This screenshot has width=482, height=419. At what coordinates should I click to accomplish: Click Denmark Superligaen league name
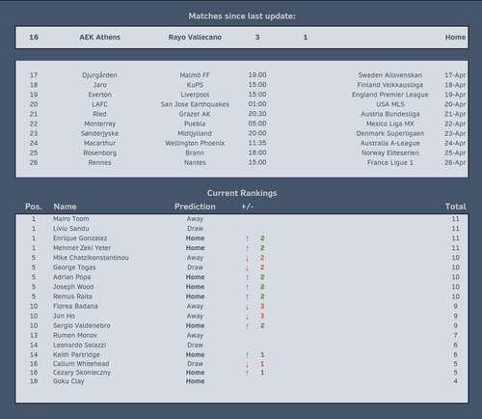click(390, 133)
